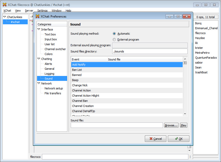Collapse the ChatJunkies server tree
This screenshot has height=162, width=221.
click(4, 17)
